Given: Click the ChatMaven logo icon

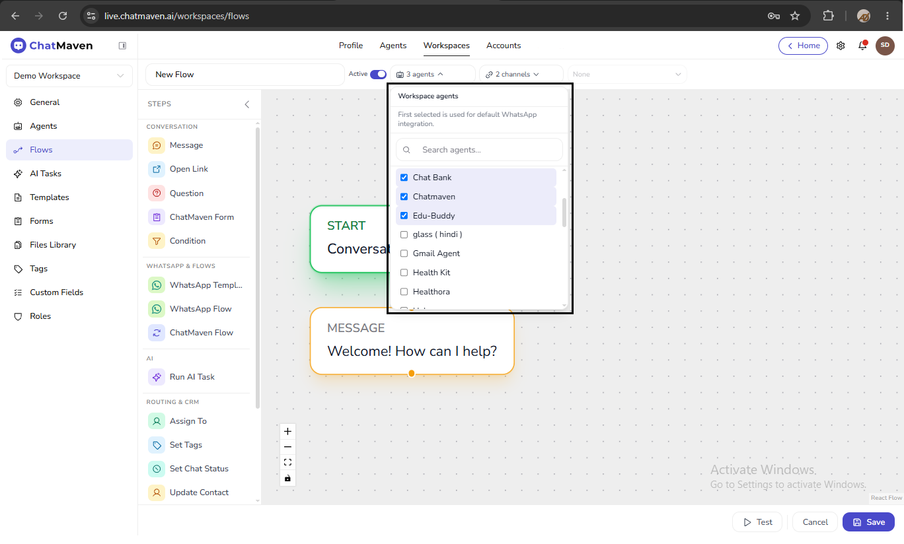Looking at the screenshot, I should pos(19,46).
